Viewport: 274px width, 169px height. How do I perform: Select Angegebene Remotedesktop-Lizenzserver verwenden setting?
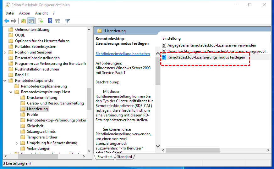211,45
